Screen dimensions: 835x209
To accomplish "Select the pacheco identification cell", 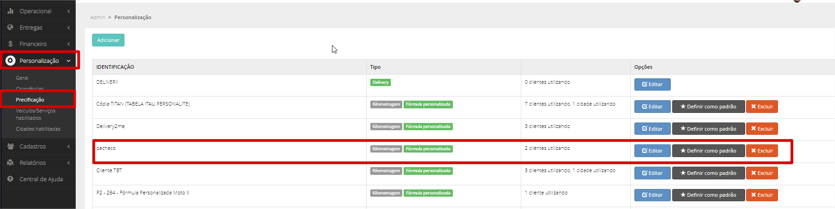I will click(229, 152).
